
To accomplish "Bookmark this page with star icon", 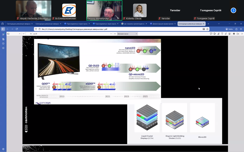I will pyautogui.click(x=207, y=29).
